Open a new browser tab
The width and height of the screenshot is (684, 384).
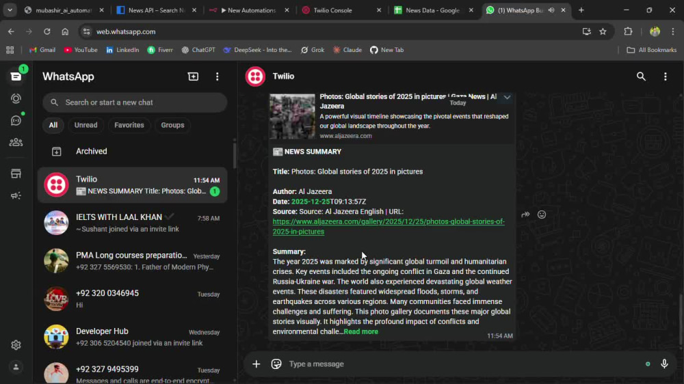click(x=581, y=10)
